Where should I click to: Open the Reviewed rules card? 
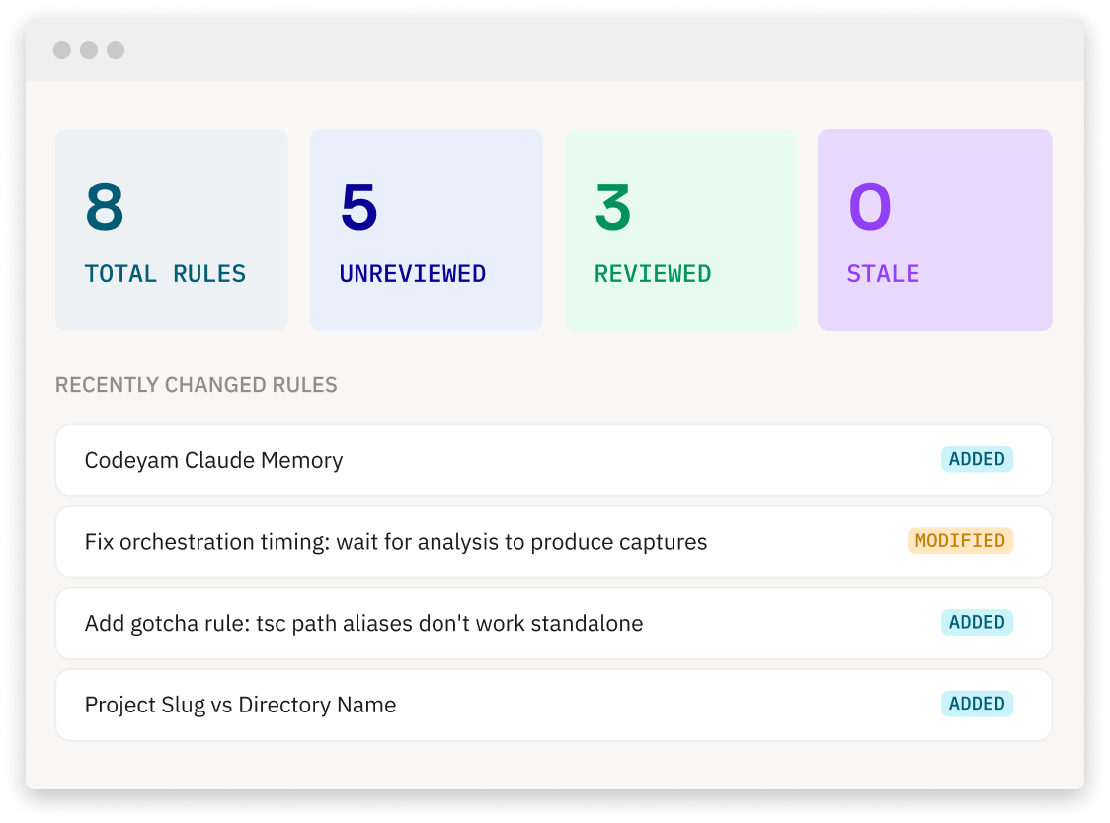[680, 230]
